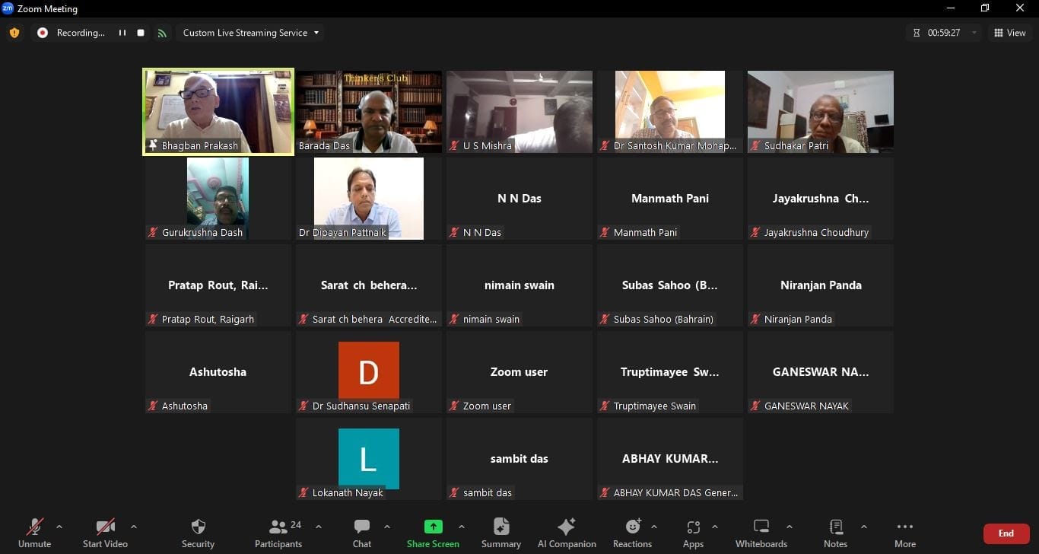Viewport: 1039px width, 554px height.
Task: Open the Chat panel
Action: pos(362,533)
